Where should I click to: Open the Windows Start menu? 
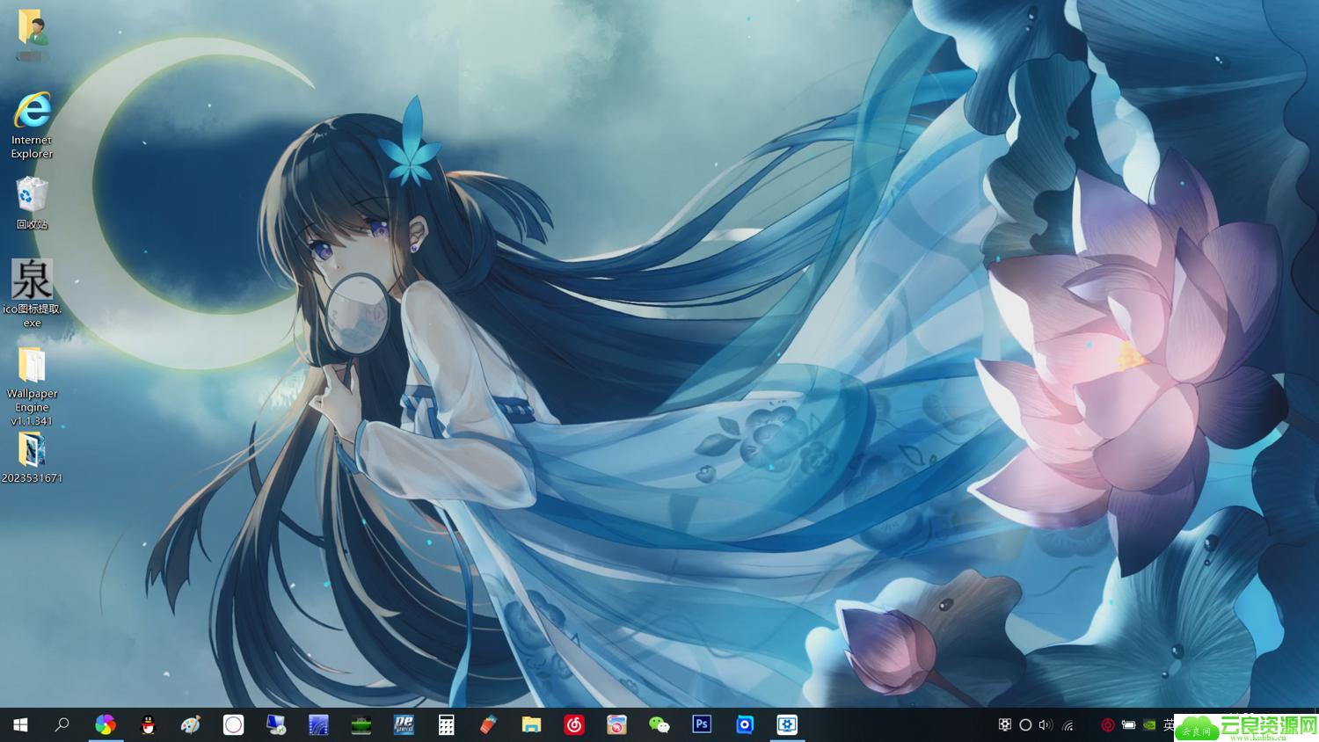coord(20,724)
